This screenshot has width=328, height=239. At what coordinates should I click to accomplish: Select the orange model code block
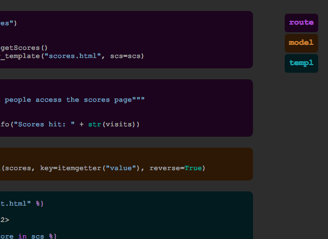pyautogui.click(x=126, y=164)
